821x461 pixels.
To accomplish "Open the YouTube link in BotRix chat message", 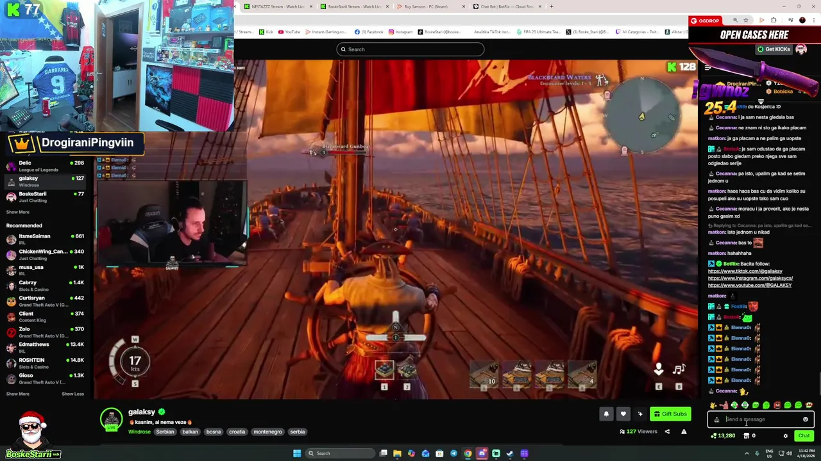I will 749,286.
